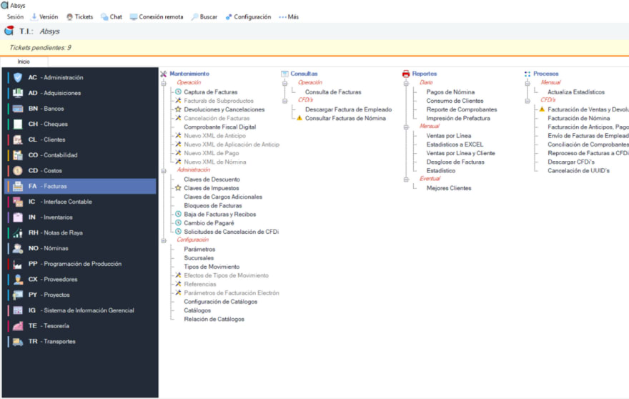This screenshot has width=629, height=399.
Task: Select the BN Bancos module icon
Action: [x=18, y=109]
